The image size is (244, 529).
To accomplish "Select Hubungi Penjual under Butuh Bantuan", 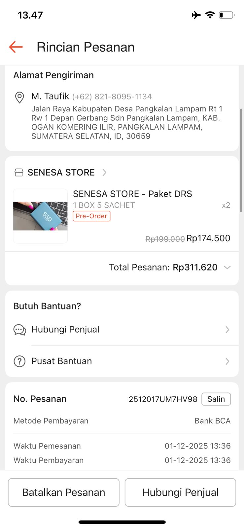I will point(65,330).
